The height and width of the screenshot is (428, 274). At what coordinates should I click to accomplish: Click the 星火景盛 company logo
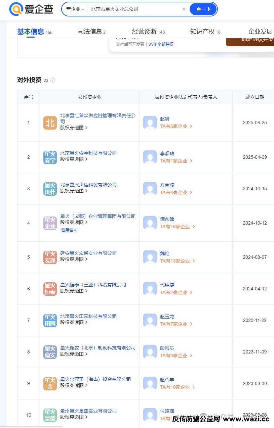coord(50,415)
